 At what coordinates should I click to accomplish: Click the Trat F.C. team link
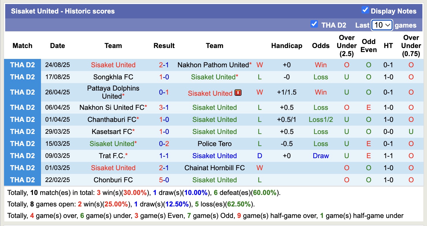[112, 156]
